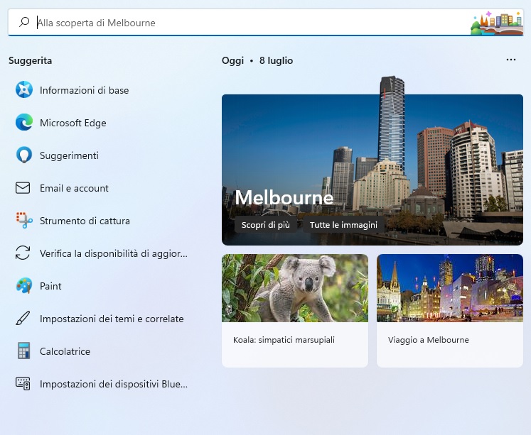Select Impostazioni dei temi e correlate label
The width and height of the screenshot is (531, 435).
[x=112, y=319]
